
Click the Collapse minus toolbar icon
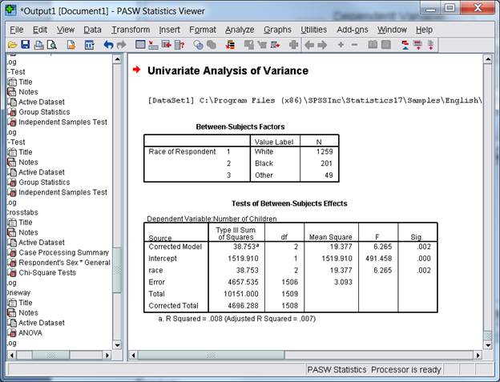354,45
